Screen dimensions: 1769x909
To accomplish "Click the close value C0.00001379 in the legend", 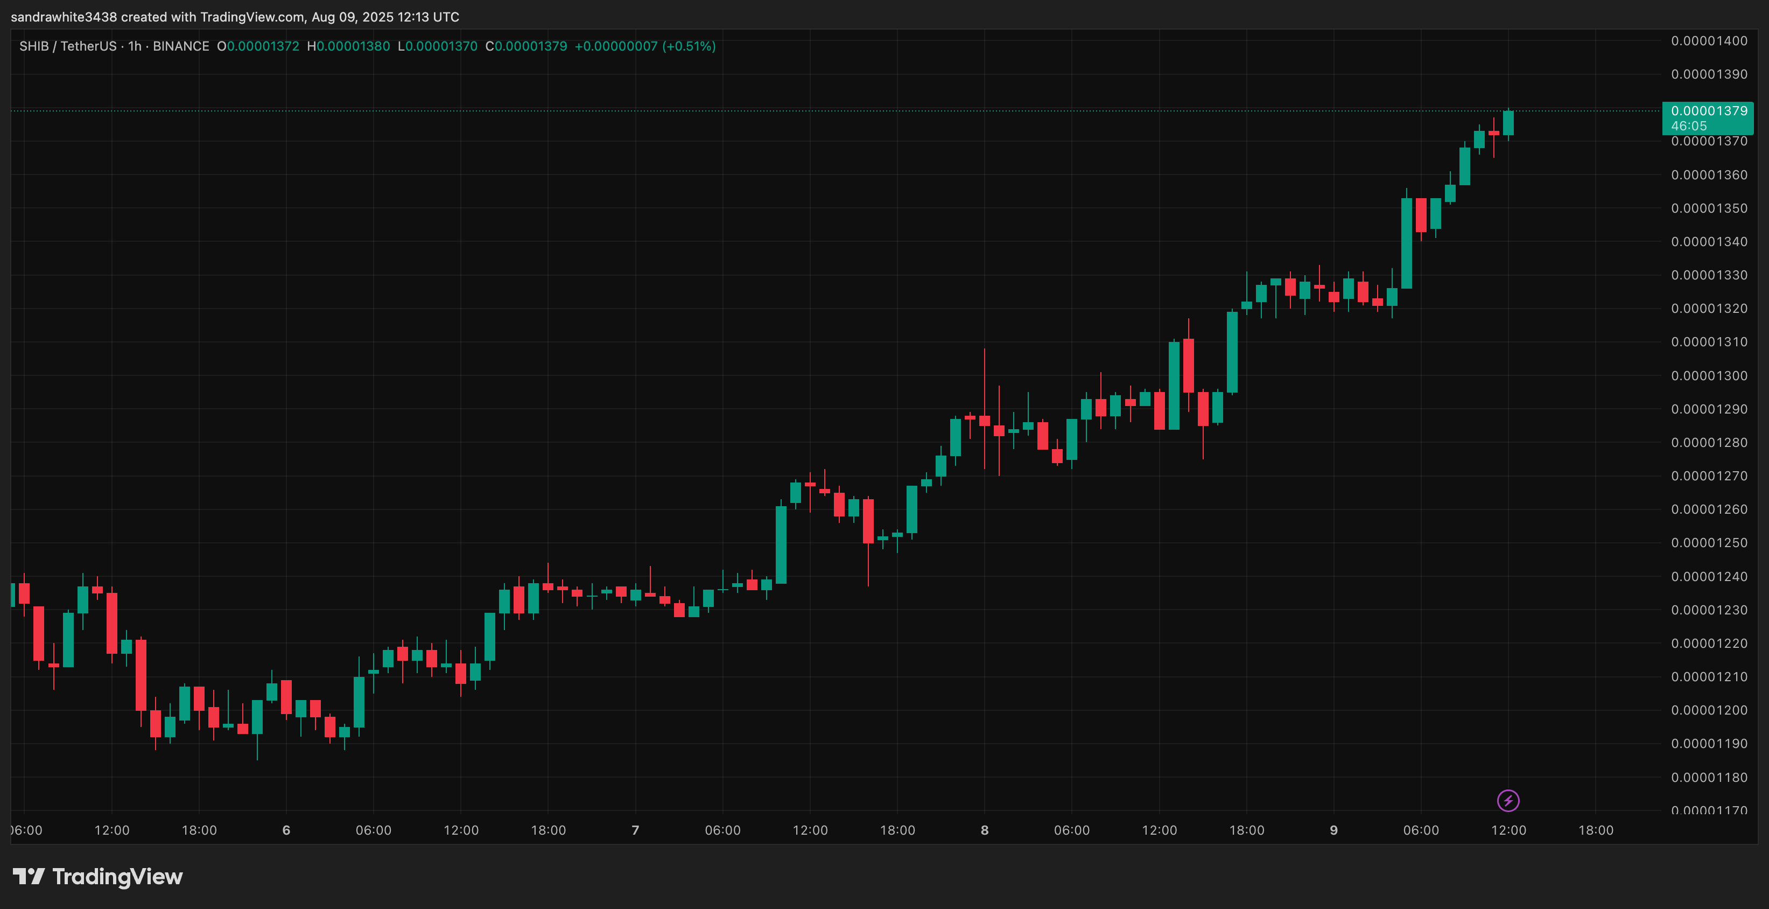I will pos(526,46).
